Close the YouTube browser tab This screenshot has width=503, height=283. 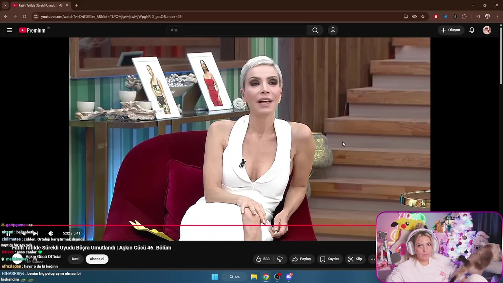point(67,6)
